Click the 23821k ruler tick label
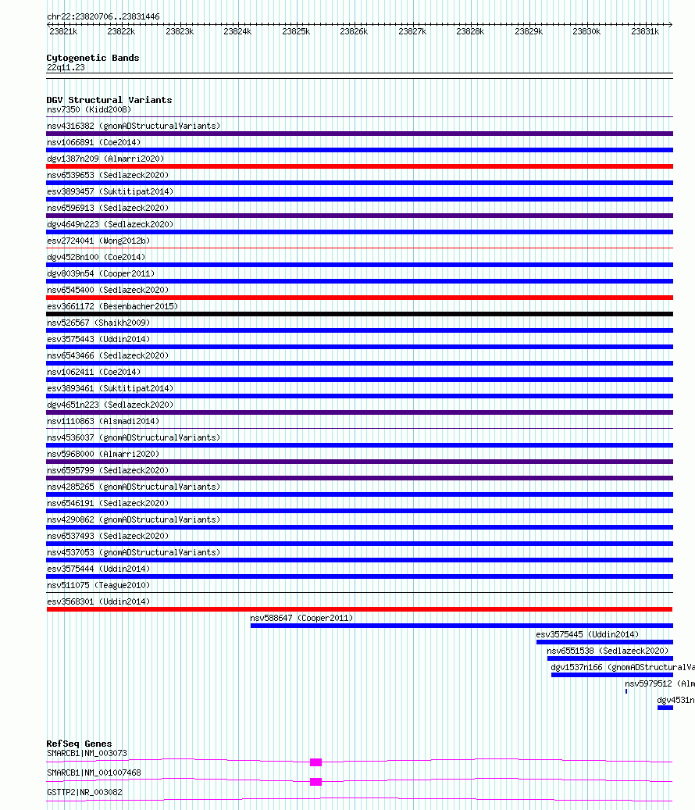The image size is (695, 810). click(x=63, y=31)
